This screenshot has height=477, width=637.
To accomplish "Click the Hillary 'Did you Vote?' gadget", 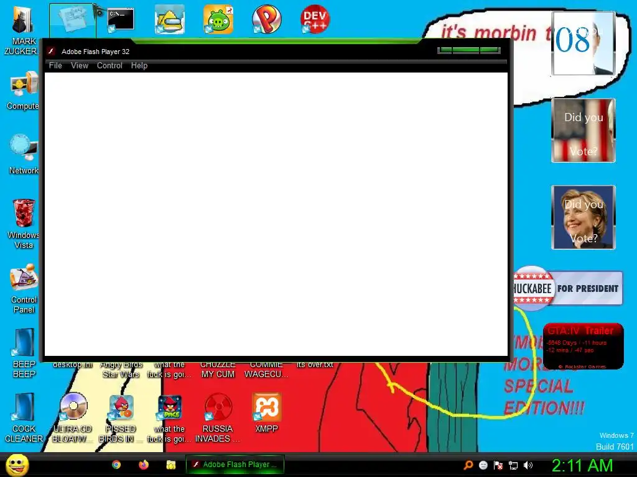I will pyautogui.click(x=584, y=217).
